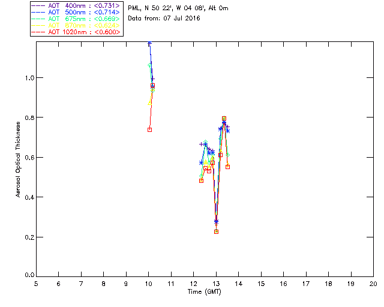Click the AOT 1020nm legend entry

tap(76, 32)
